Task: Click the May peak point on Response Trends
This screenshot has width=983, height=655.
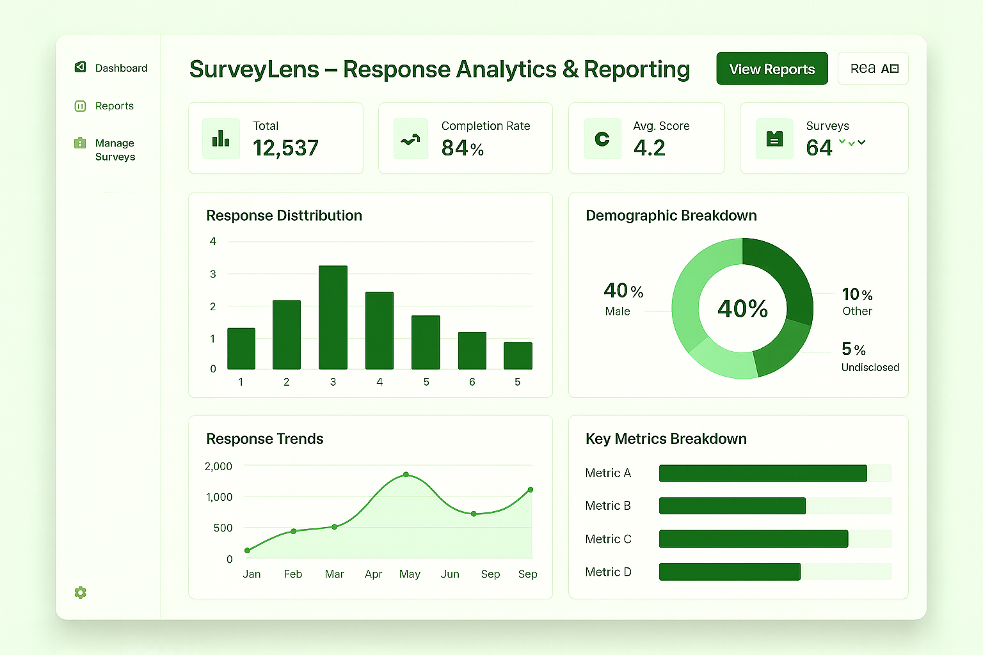Action: pos(405,475)
